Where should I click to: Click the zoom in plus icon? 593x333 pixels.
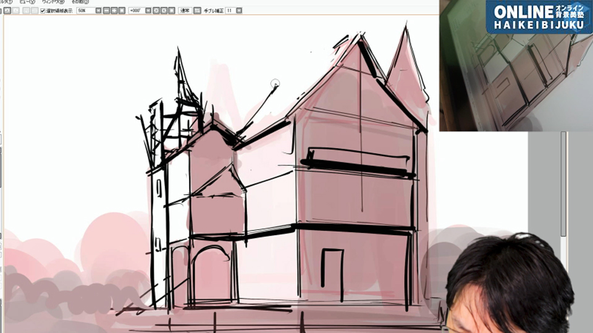click(114, 10)
